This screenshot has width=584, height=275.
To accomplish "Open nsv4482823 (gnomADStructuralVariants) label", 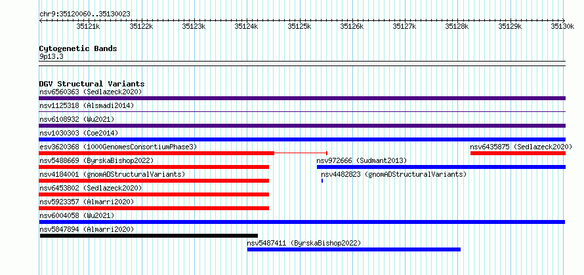I will (394, 174).
